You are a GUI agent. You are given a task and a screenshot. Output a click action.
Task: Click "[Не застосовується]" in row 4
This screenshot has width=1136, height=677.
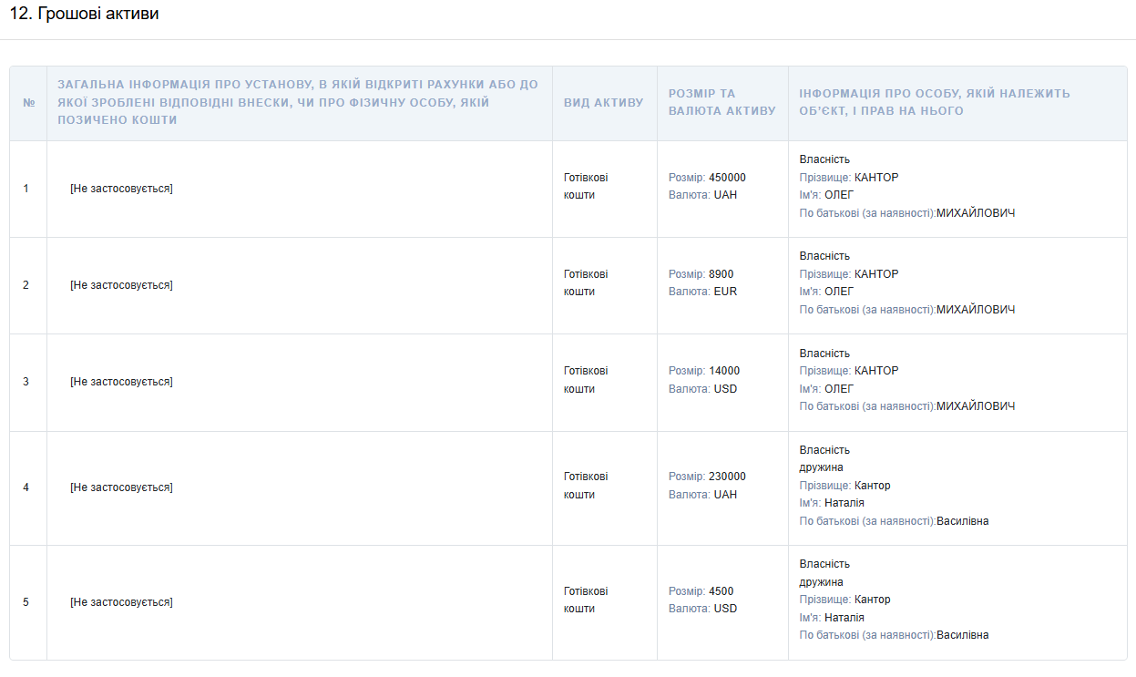(x=121, y=487)
